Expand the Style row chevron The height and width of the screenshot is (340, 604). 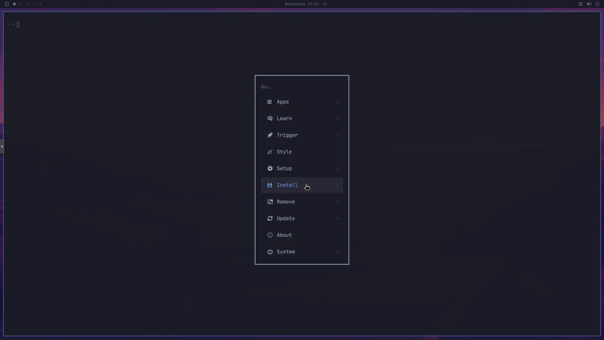pyautogui.click(x=337, y=152)
